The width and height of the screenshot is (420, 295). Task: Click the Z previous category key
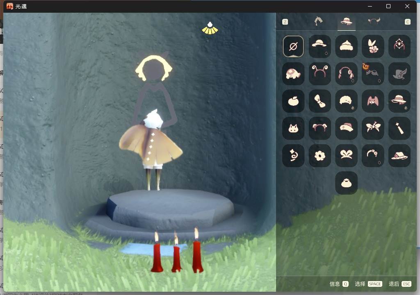point(285,22)
